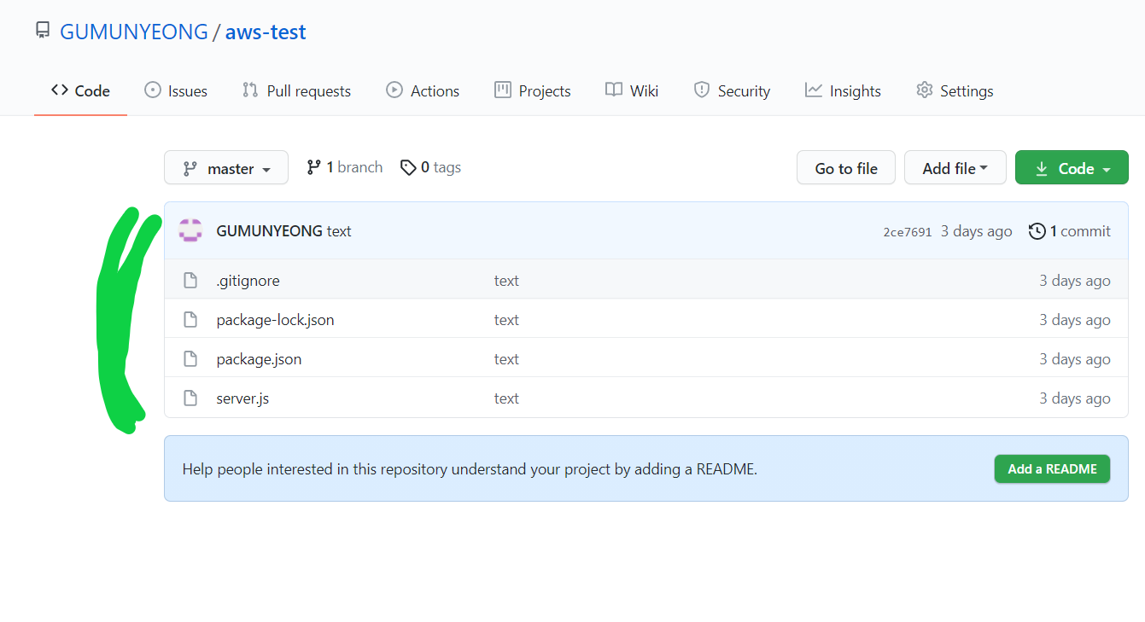The width and height of the screenshot is (1145, 622).
Task: Open the Wiki tab
Action: click(x=632, y=90)
